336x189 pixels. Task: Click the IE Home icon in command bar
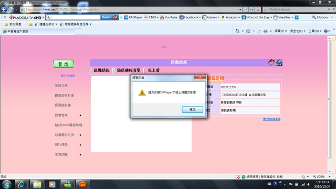[x=237, y=31]
